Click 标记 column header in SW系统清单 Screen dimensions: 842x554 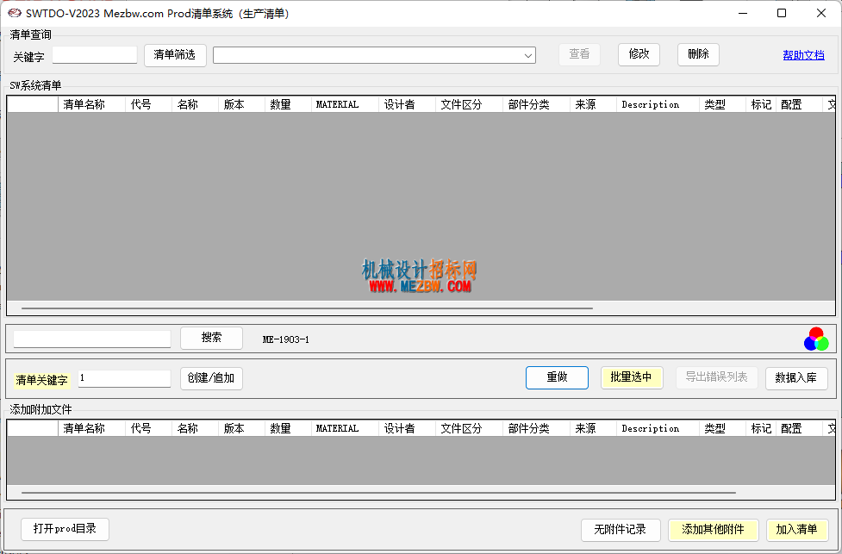point(761,104)
